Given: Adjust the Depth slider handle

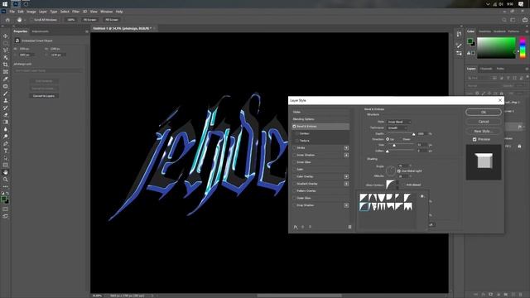Looking at the screenshot, I should [x=413, y=134].
